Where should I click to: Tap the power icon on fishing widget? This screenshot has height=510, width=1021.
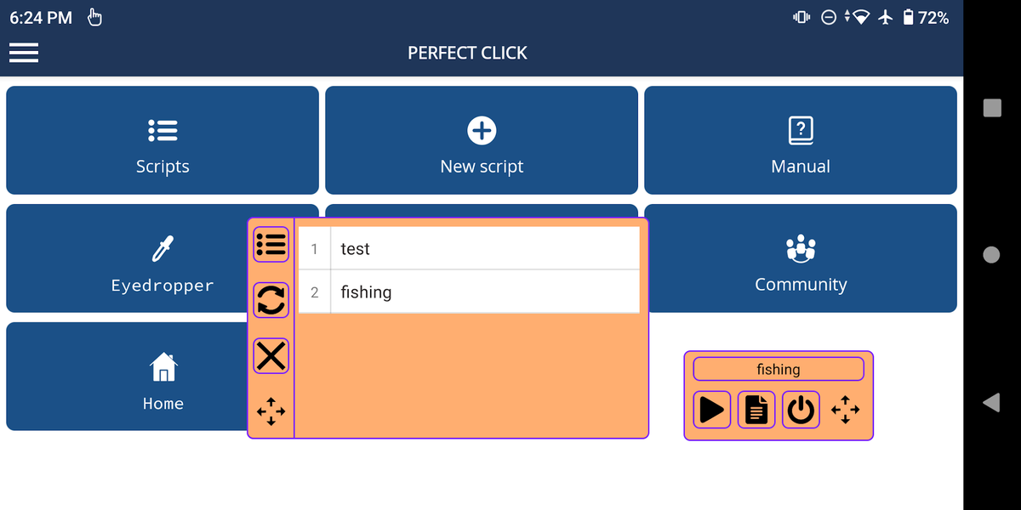[x=801, y=410]
